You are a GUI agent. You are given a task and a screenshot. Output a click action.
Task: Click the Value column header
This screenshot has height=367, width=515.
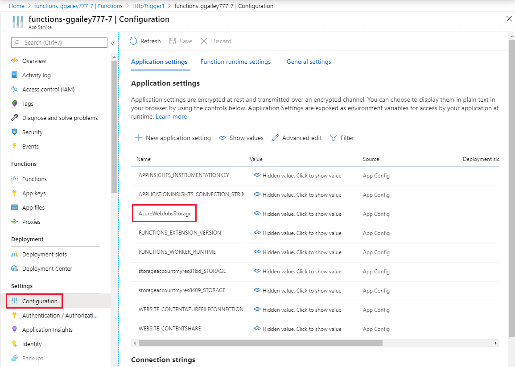tap(256, 159)
